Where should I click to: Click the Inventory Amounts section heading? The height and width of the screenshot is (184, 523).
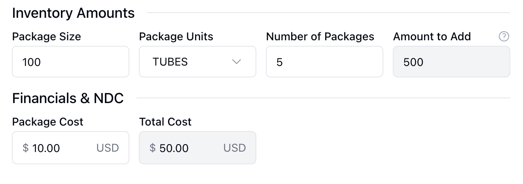pos(74,13)
